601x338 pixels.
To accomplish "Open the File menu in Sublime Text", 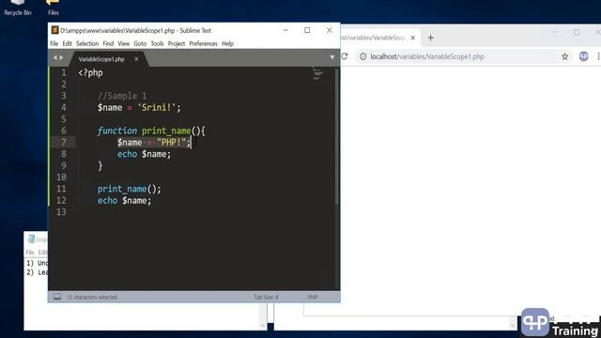I will pyautogui.click(x=54, y=44).
